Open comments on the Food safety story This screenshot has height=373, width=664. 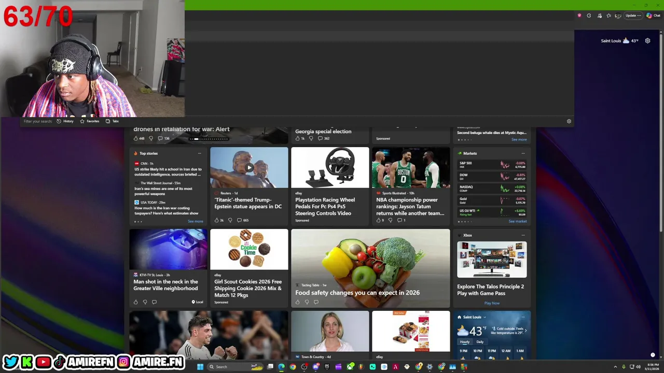click(316, 302)
